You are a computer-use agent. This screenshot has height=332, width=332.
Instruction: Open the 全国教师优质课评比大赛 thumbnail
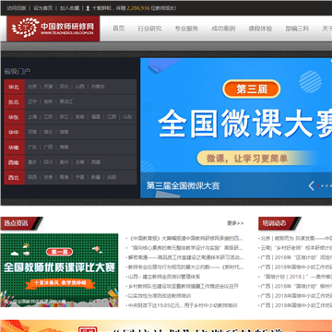click(x=59, y=270)
